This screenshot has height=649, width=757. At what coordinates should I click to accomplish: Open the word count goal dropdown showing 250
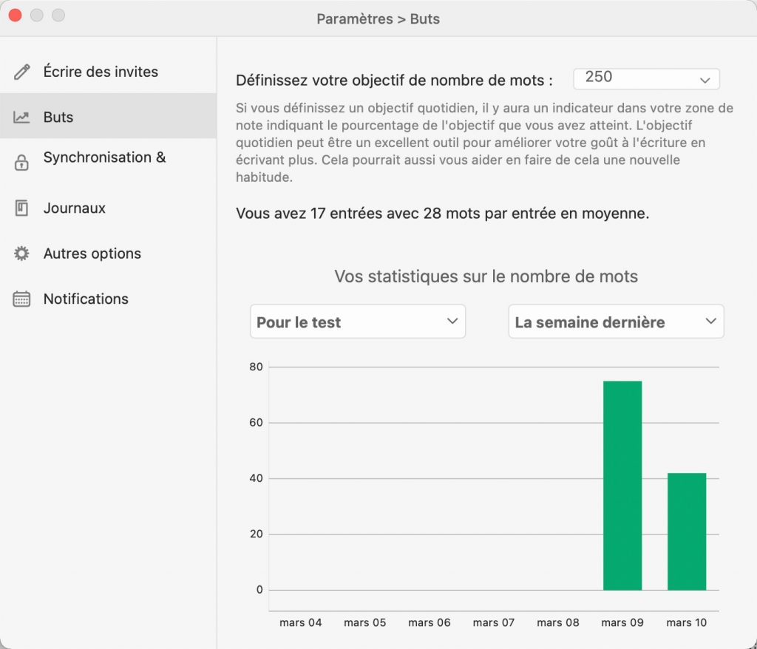pos(646,78)
